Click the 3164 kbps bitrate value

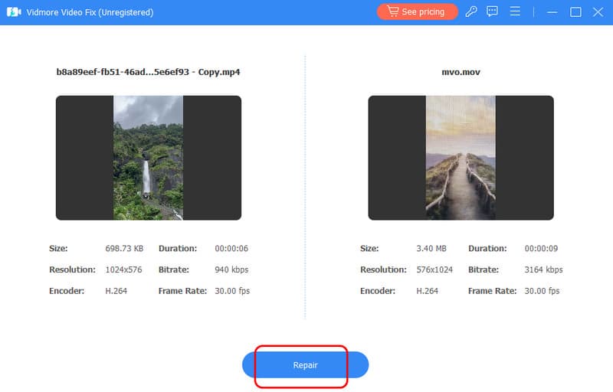[x=543, y=270]
